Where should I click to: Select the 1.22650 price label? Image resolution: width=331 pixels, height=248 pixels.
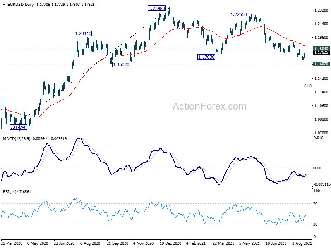[239, 14]
